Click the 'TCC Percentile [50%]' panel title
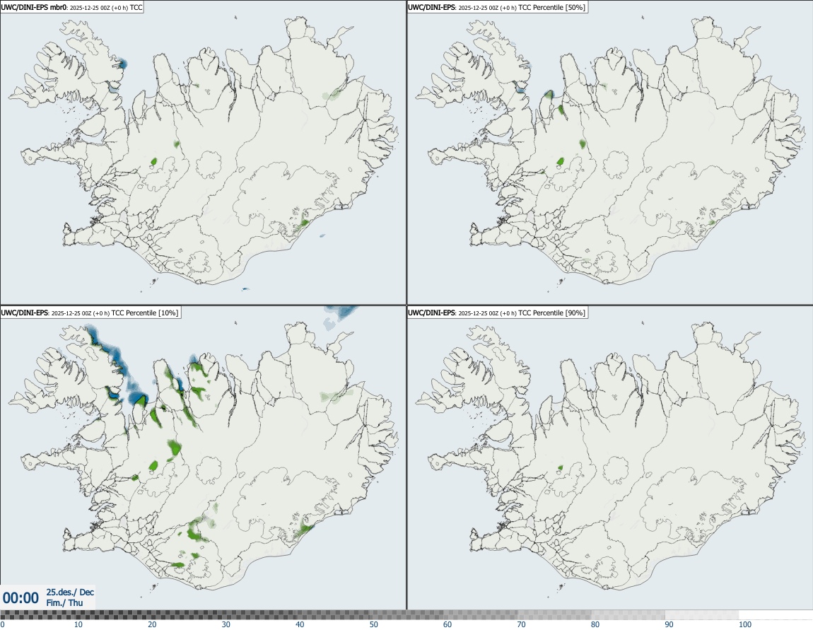The image size is (813, 630). (x=497, y=7)
